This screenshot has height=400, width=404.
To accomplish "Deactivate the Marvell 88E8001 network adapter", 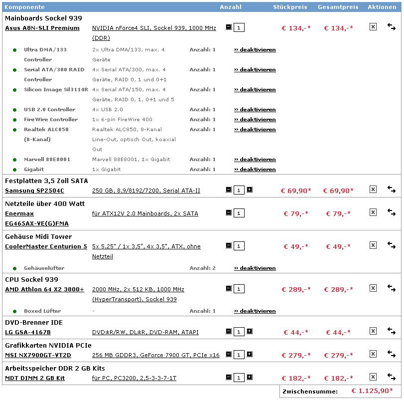I will 255,160.
